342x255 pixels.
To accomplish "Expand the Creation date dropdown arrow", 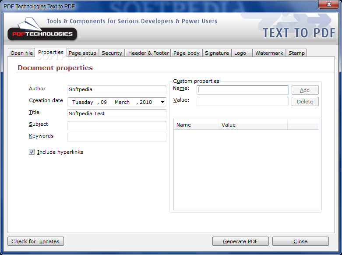I will (x=162, y=102).
